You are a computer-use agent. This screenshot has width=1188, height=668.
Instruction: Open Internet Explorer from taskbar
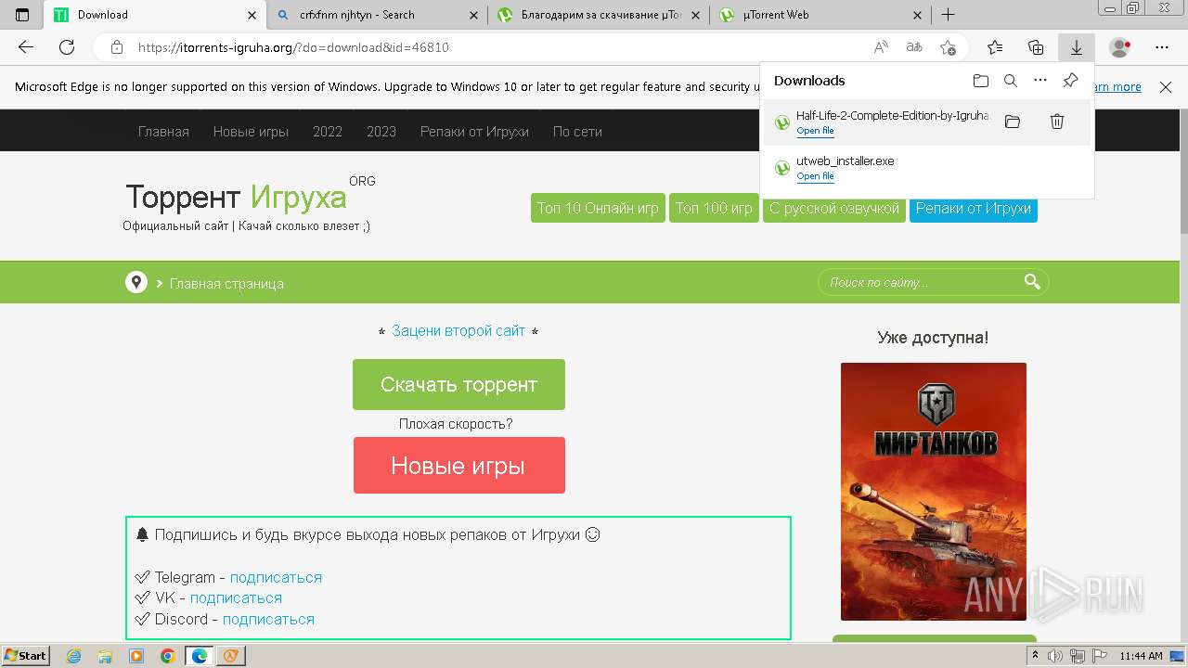[x=74, y=656]
